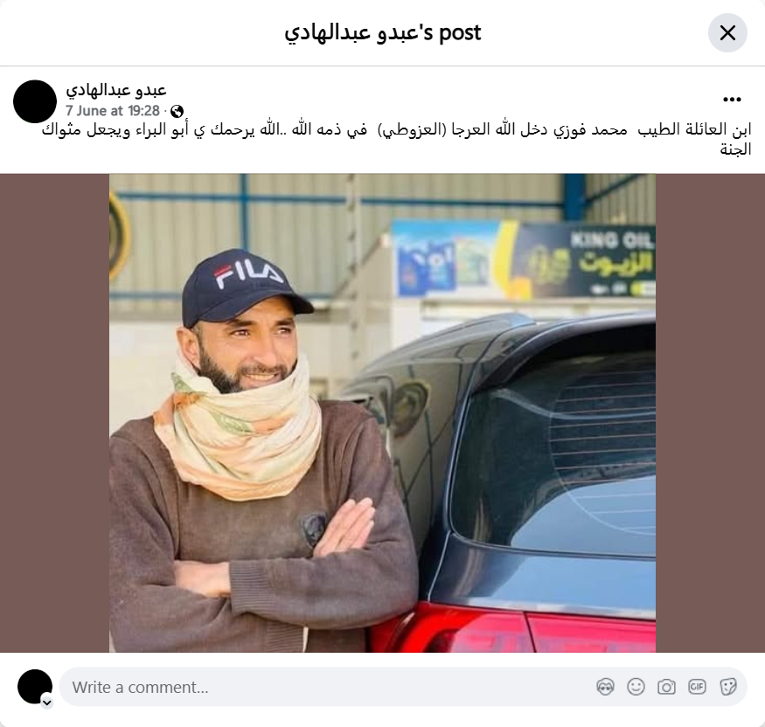The width and height of the screenshot is (765, 727).
Task: Open the emoji picker in comment box
Action: coord(636,687)
